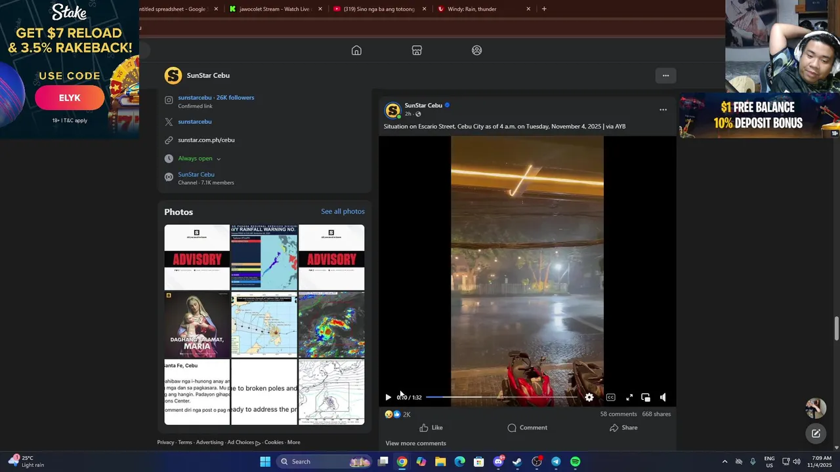Open picture-in-picture mini player
The height and width of the screenshot is (472, 840).
click(646, 397)
